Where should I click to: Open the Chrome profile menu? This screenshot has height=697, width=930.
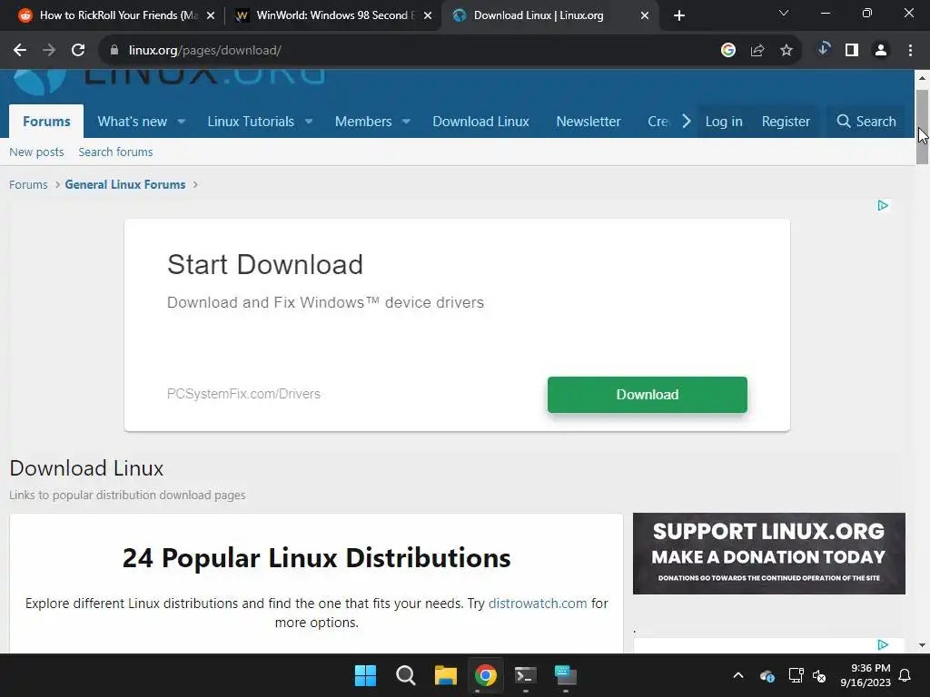coord(881,51)
